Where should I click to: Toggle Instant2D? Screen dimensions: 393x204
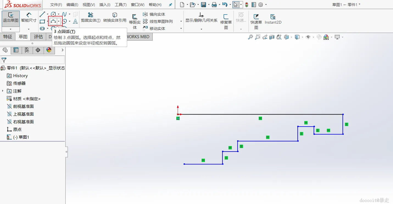point(273,19)
